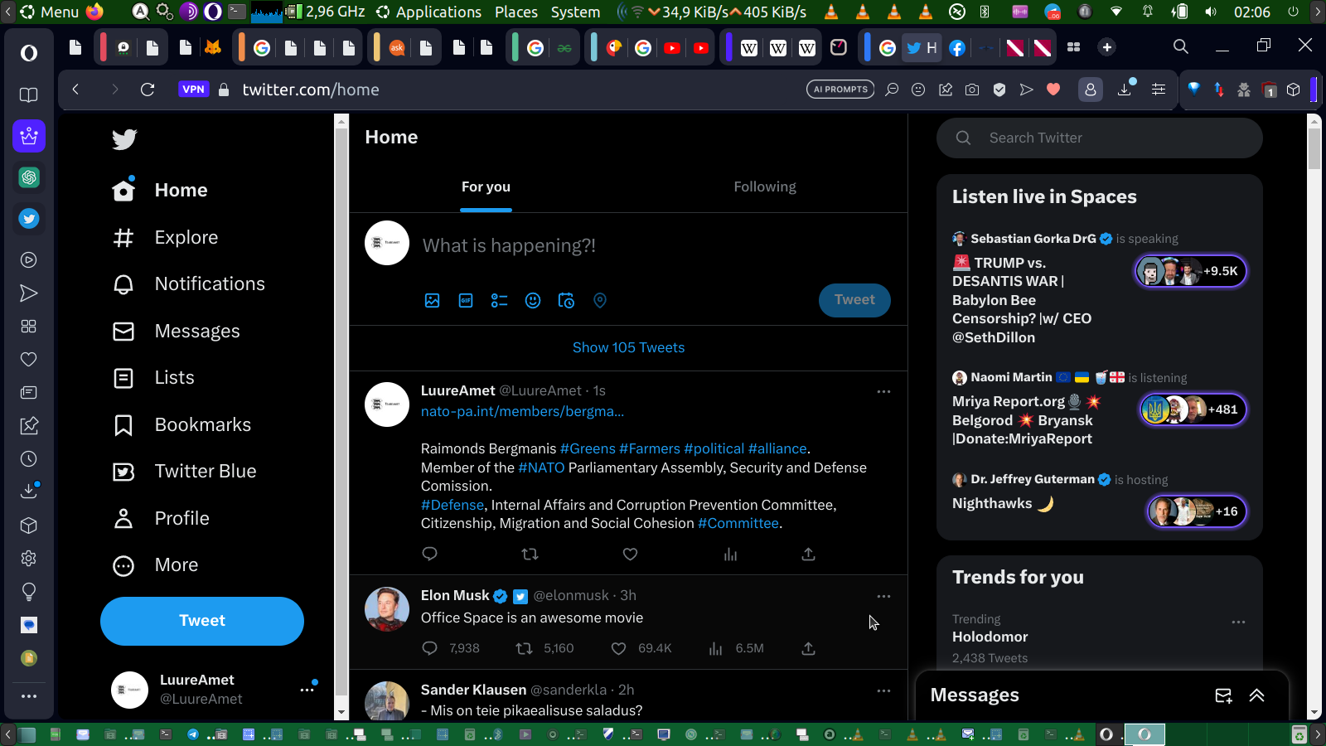Schedule the tweet with calendar icon
The height and width of the screenshot is (746, 1326).
(x=566, y=301)
